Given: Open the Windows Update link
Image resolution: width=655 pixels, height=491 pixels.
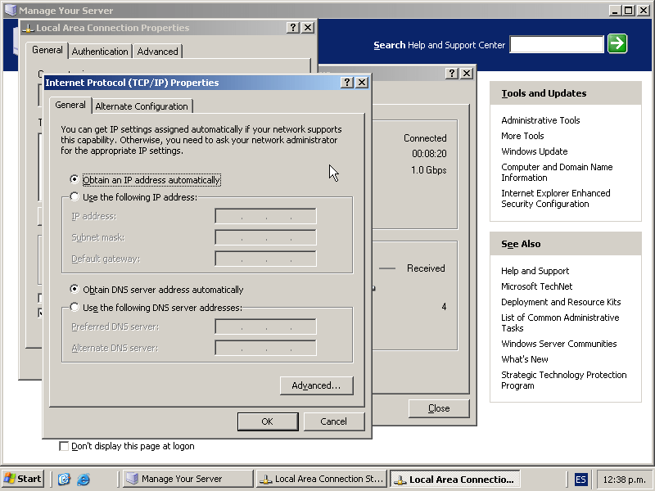Looking at the screenshot, I should (534, 151).
